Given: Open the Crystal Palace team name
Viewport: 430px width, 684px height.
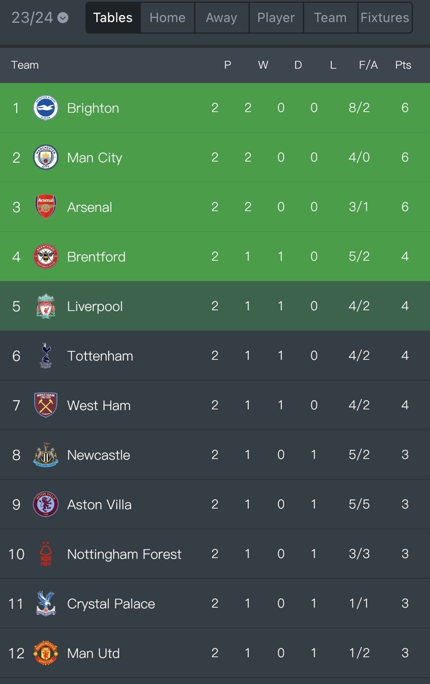Looking at the screenshot, I should pos(111,604).
